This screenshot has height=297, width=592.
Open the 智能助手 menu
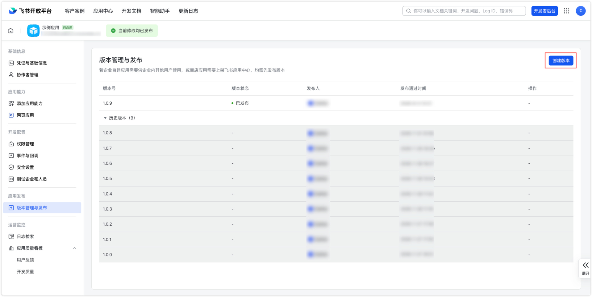click(x=160, y=11)
